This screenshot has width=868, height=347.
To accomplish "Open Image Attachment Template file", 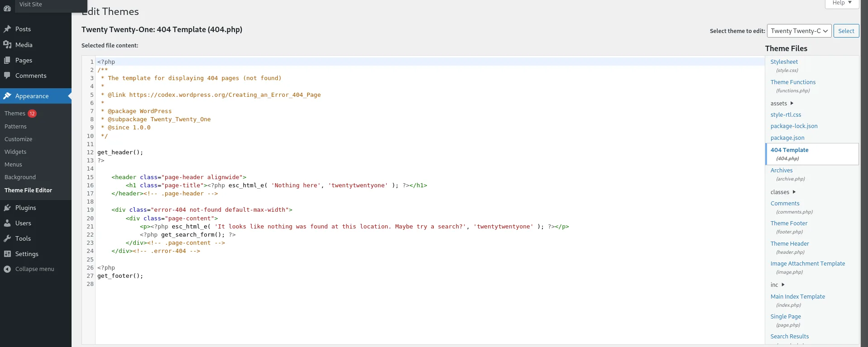I will click(x=808, y=264).
